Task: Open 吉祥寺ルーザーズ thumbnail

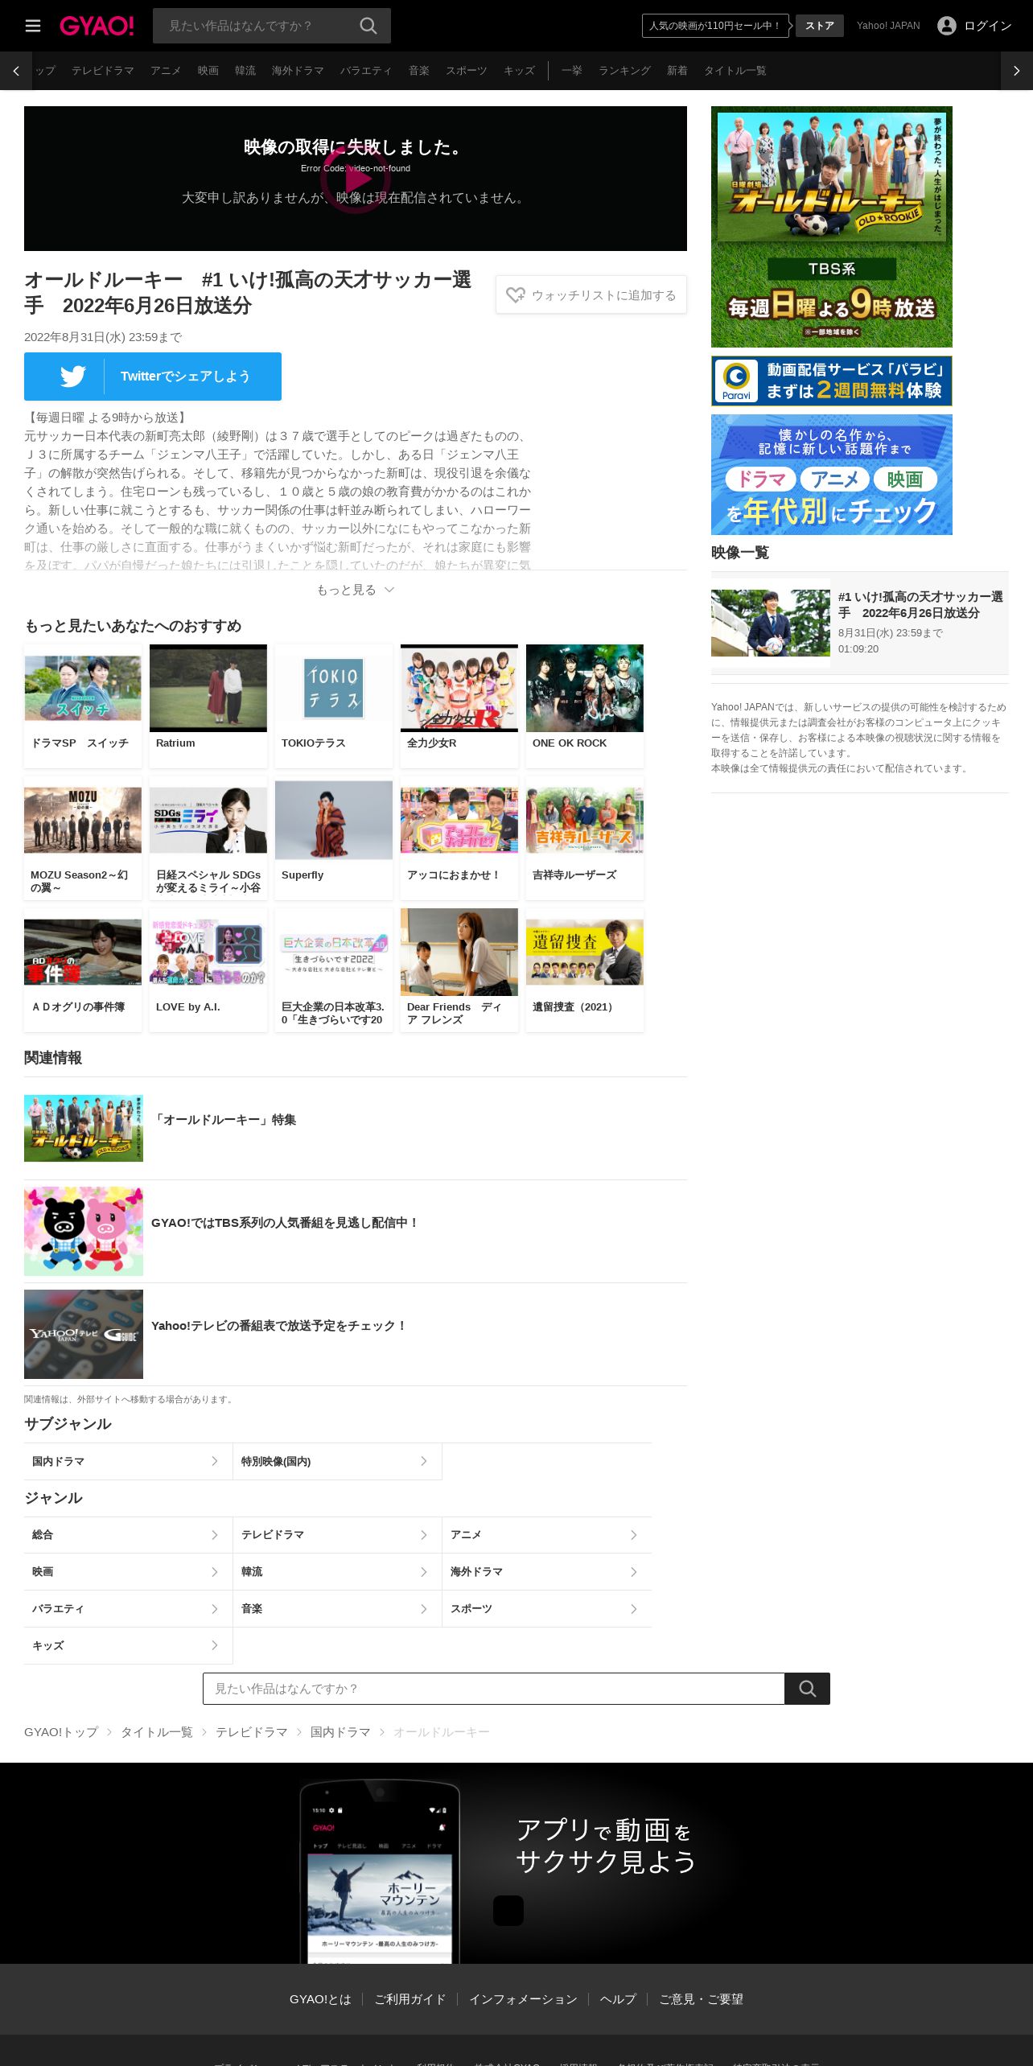Action: pyautogui.click(x=585, y=820)
